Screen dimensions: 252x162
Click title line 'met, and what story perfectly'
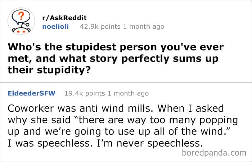(113, 58)
